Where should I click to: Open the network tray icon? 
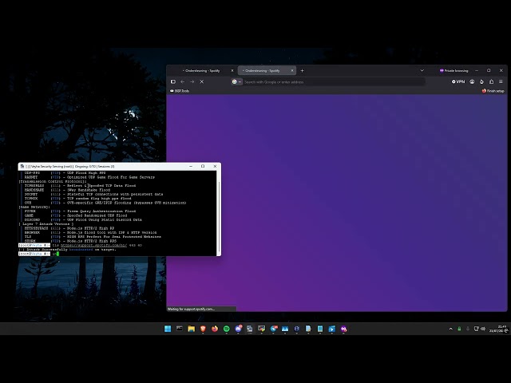(x=476, y=329)
